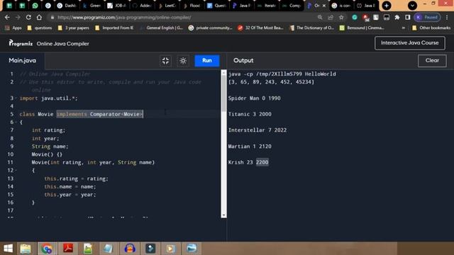The width and height of the screenshot is (454, 255).
Task: Open Audacity headphones icon in taskbar
Action: tap(129, 249)
